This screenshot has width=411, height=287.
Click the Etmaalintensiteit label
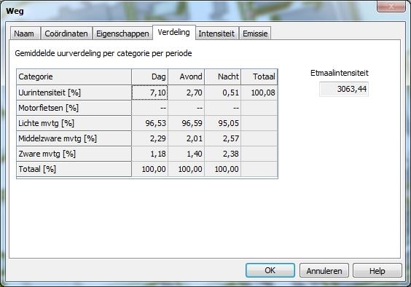340,73
